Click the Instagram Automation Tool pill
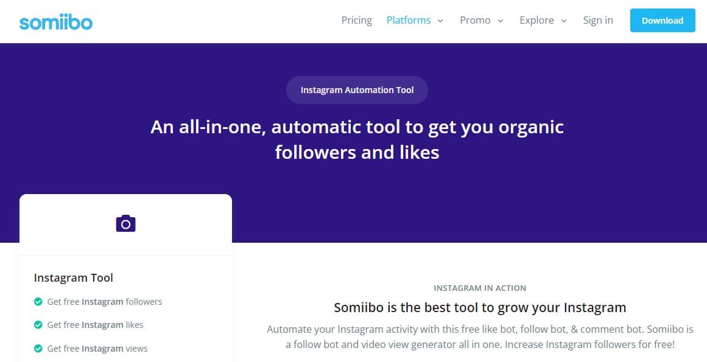Screen dimensions: 707x362 pos(357,90)
